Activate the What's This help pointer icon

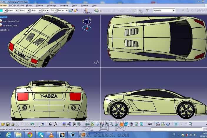[42, 124]
